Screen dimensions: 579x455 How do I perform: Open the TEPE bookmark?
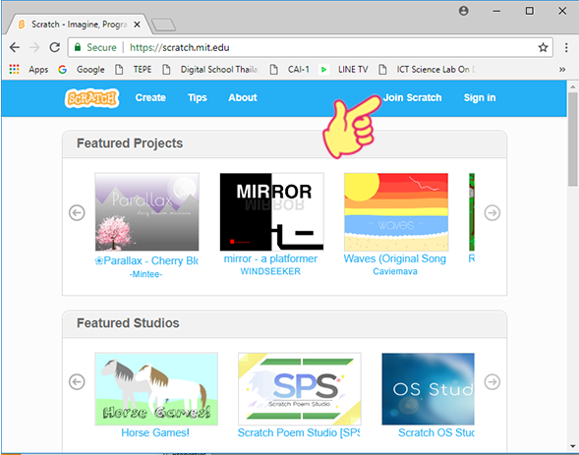(x=134, y=70)
